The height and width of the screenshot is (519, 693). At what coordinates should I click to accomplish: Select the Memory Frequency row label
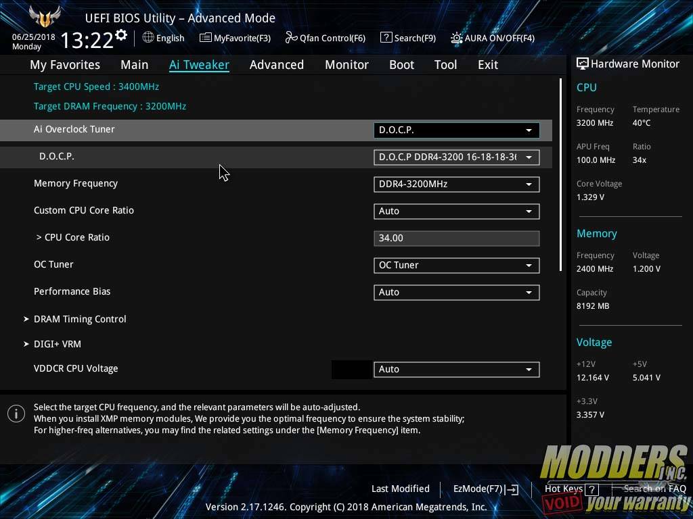click(76, 184)
